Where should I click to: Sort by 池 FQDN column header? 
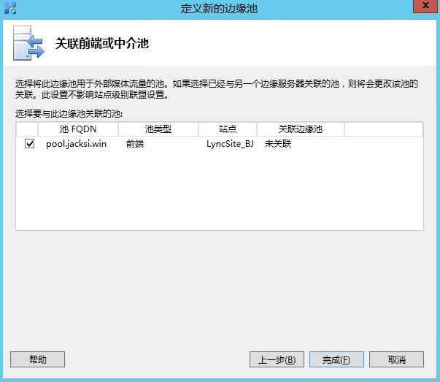tap(78, 129)
